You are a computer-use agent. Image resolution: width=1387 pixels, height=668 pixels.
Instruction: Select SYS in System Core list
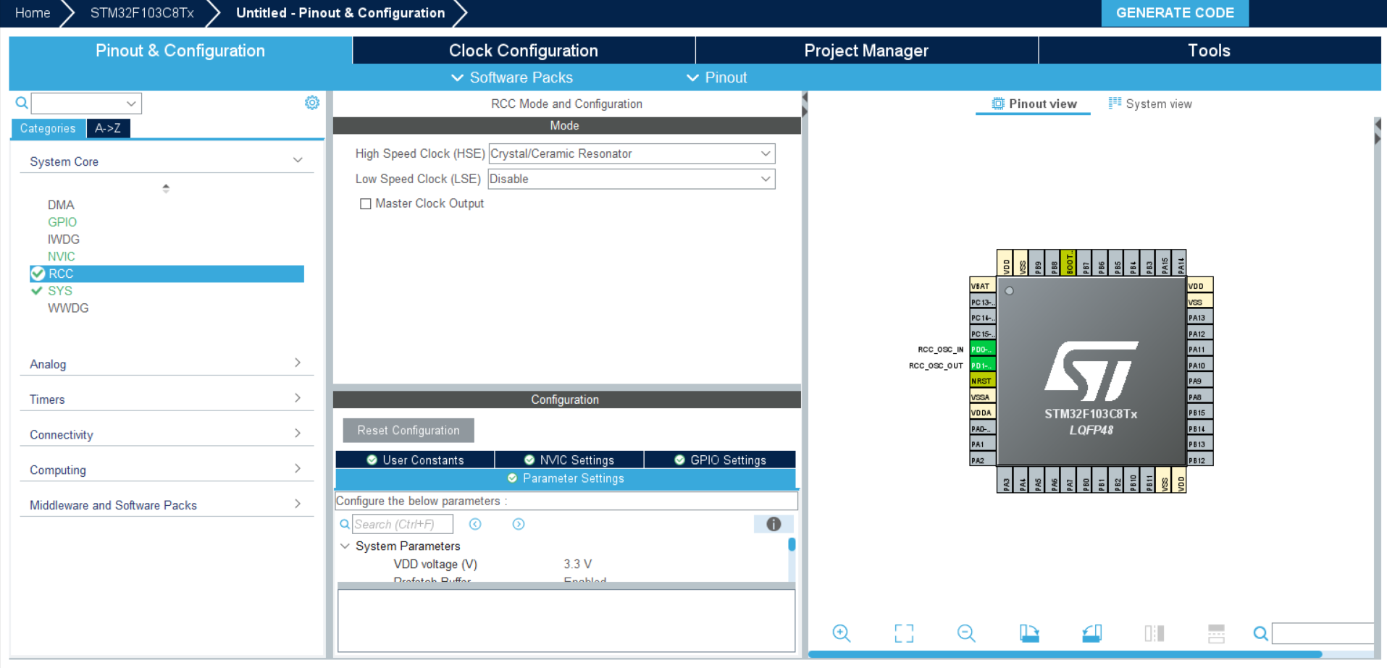coord(60,291)
